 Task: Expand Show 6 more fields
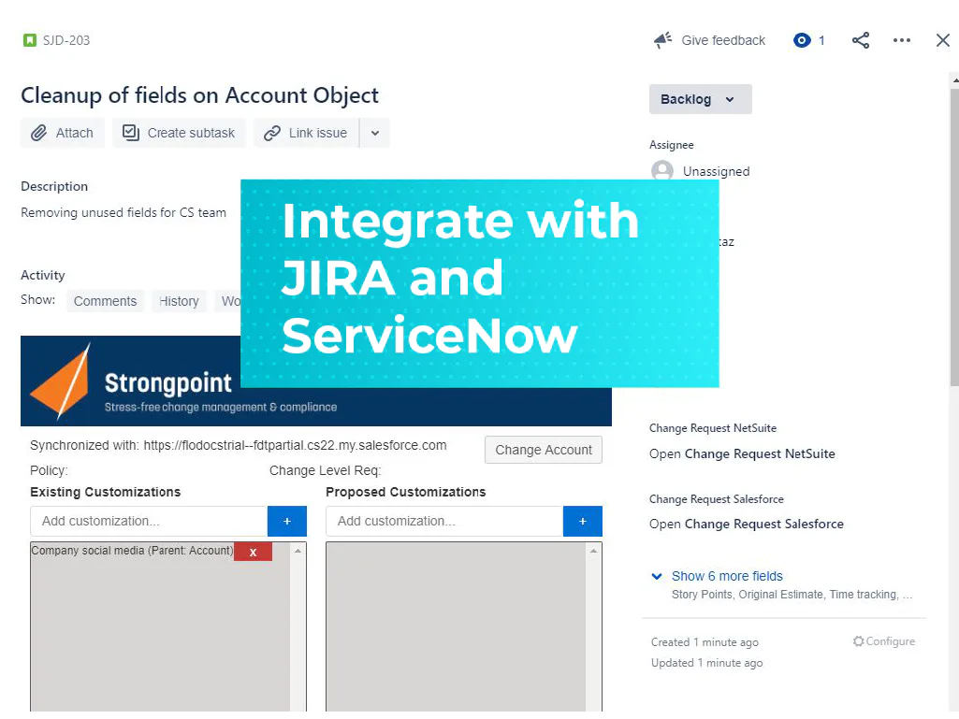click(x=727, y=576)
